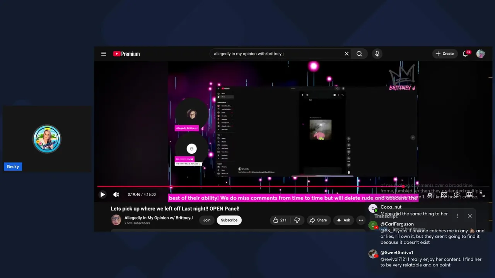This screenshot has height=278, width=495.
Task: Click the video title text
Action: 175,208
